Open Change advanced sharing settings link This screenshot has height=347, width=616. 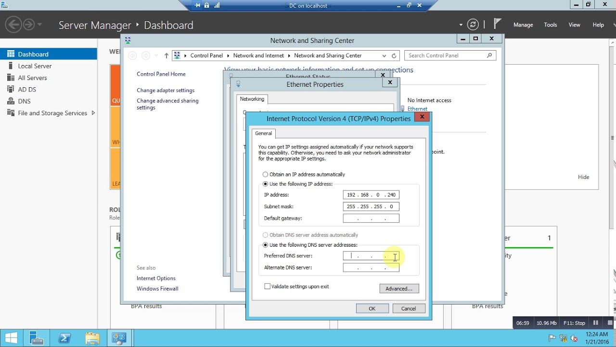[x=167, y=104]
